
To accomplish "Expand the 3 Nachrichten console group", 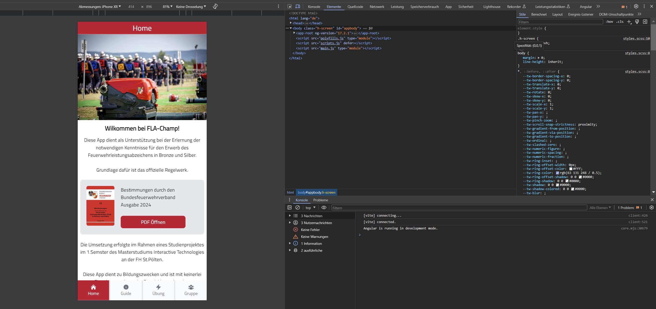I will click(x=290, y=216).
